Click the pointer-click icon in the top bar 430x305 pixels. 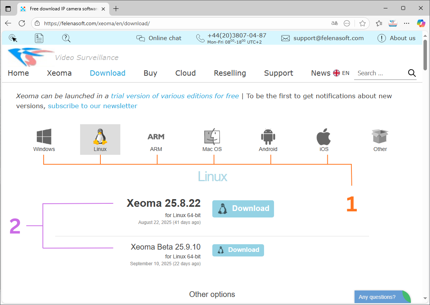(13, 38)
